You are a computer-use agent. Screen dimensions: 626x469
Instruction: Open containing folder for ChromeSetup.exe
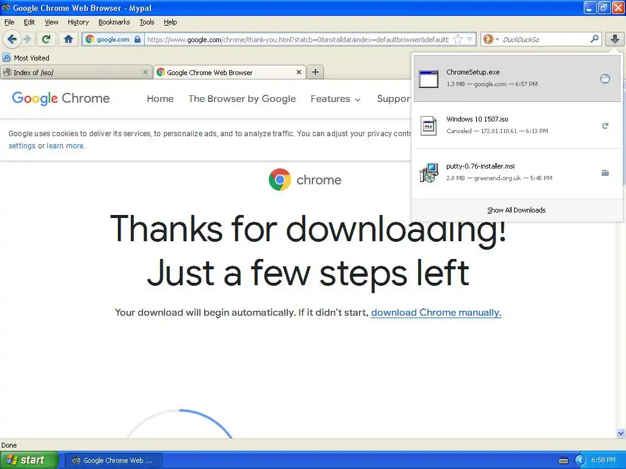[x=605, y=79]
